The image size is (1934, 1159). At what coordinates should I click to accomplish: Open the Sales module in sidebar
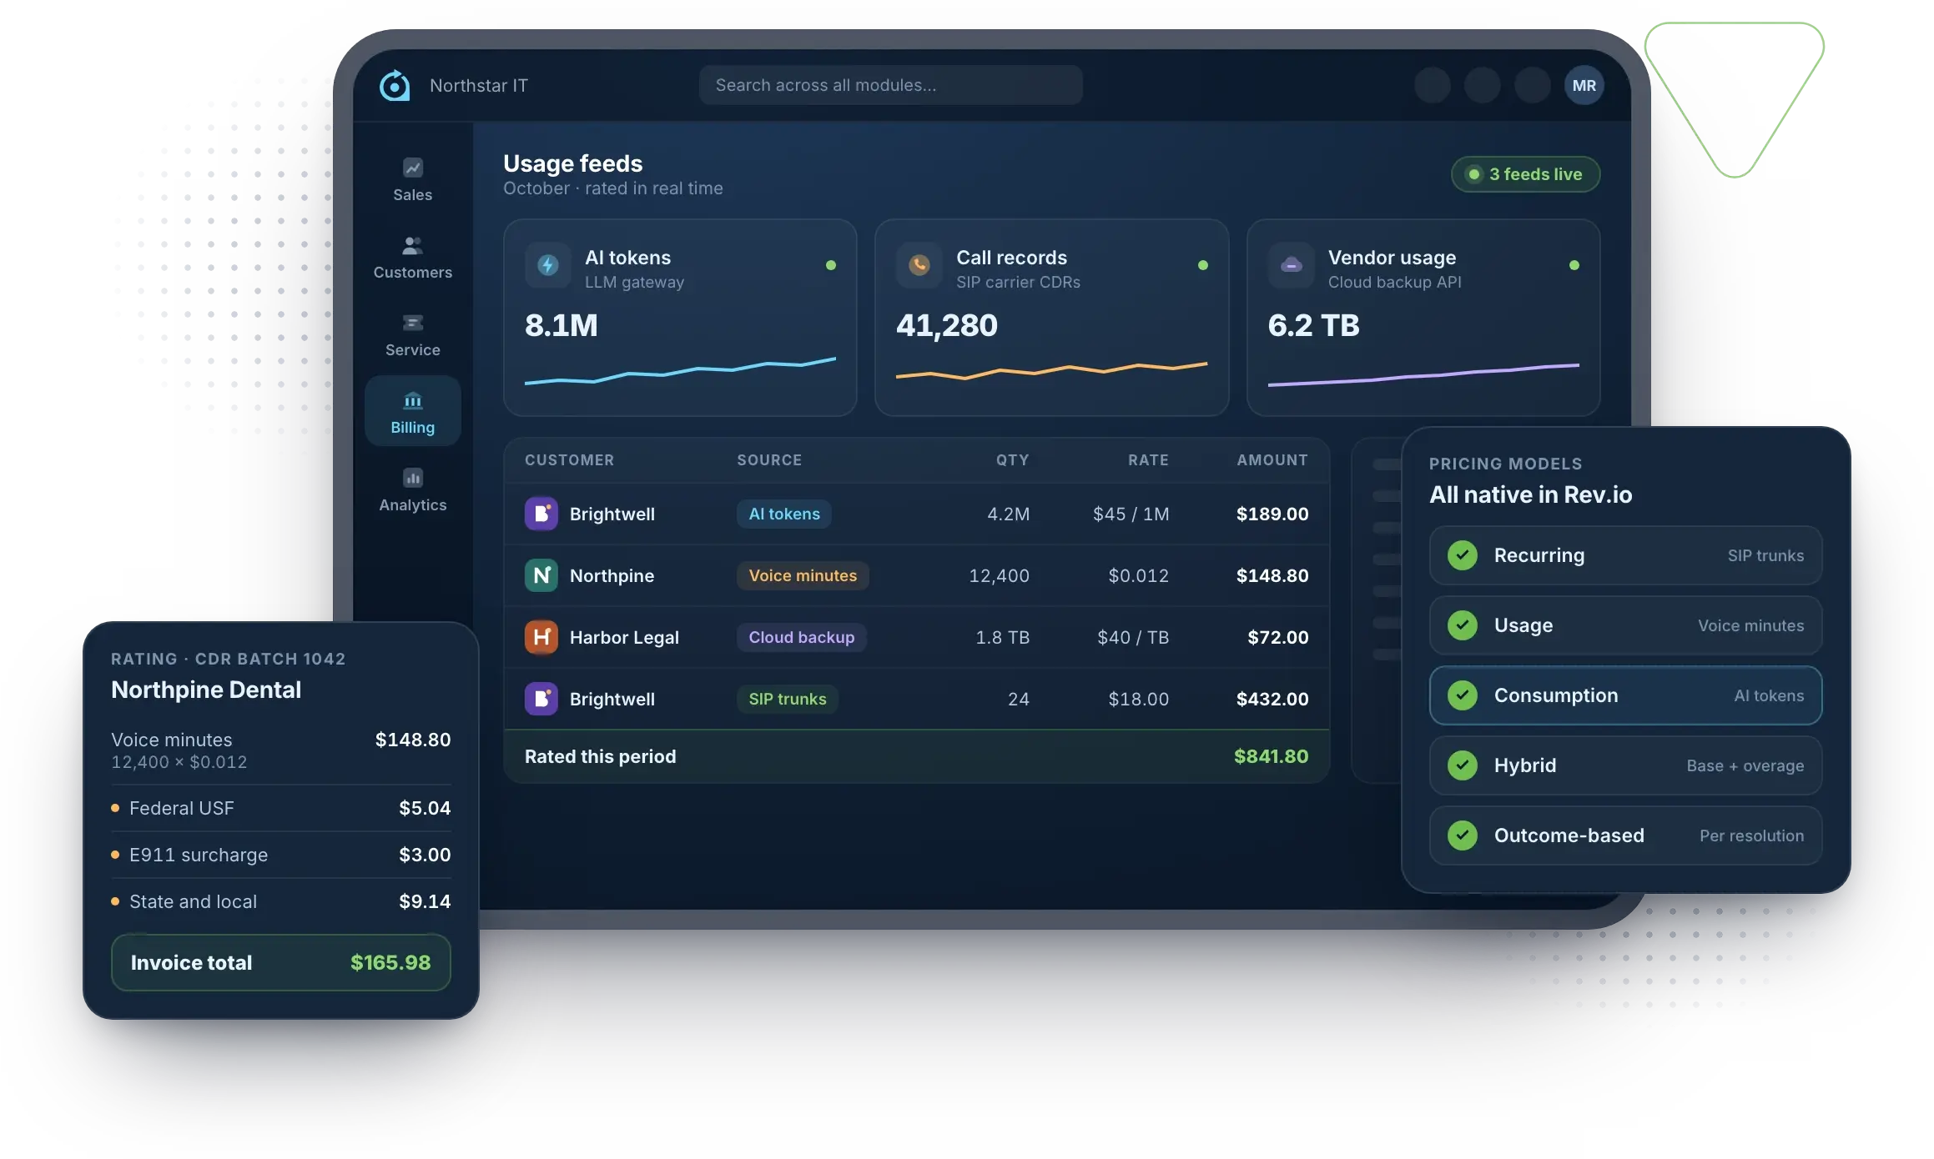point(412,180)
